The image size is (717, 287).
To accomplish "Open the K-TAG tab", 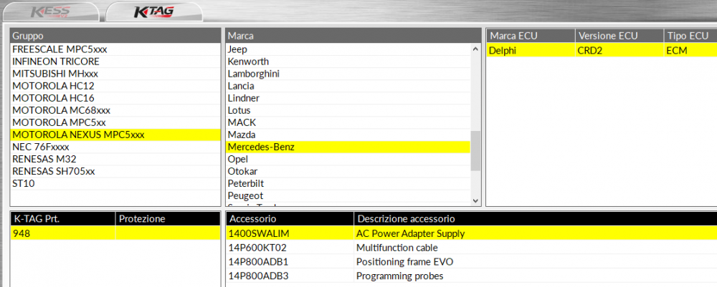I will click(x=155, y=13).
